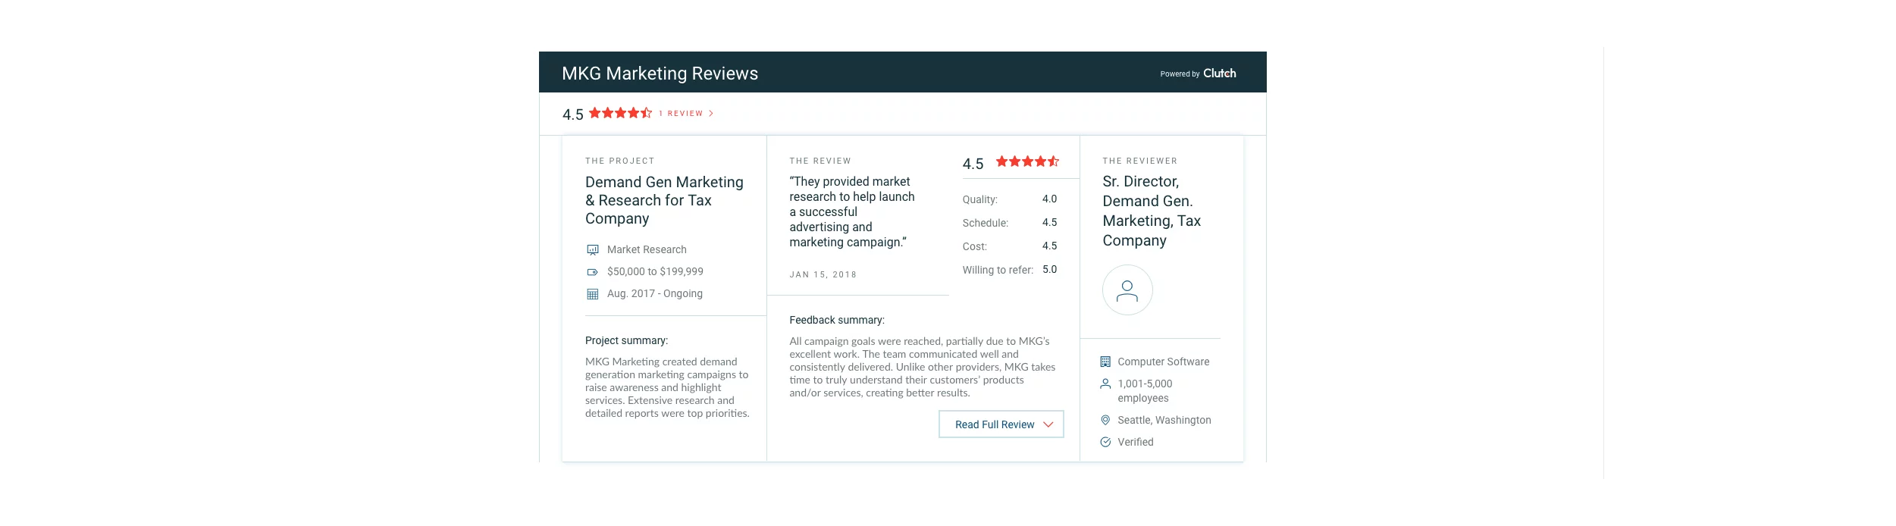Viewport: 1896px width, 526px height.
Task: Click the red chevron on Read Full Review
Action: point(1048,424)
